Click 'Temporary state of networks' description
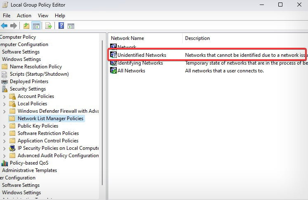 pyautogui.click(x=246, y=63)
